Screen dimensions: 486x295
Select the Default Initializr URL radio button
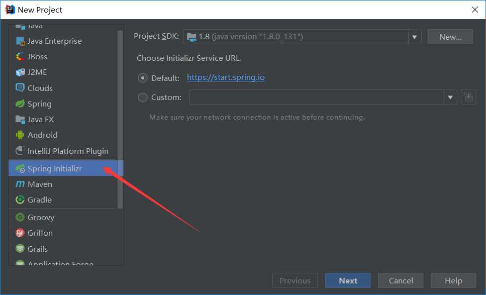[x=143, y=78]
